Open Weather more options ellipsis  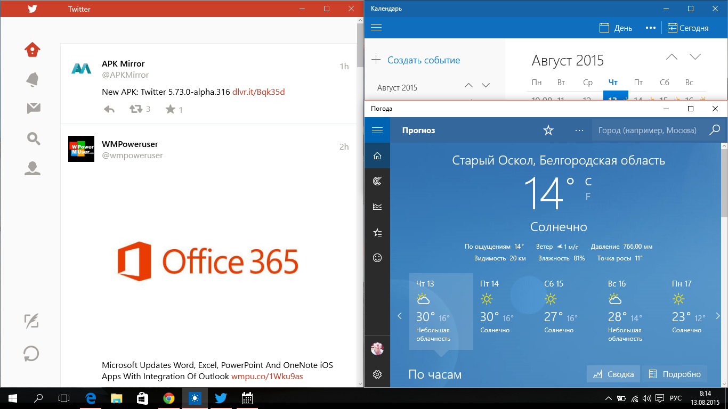point(579,130)
